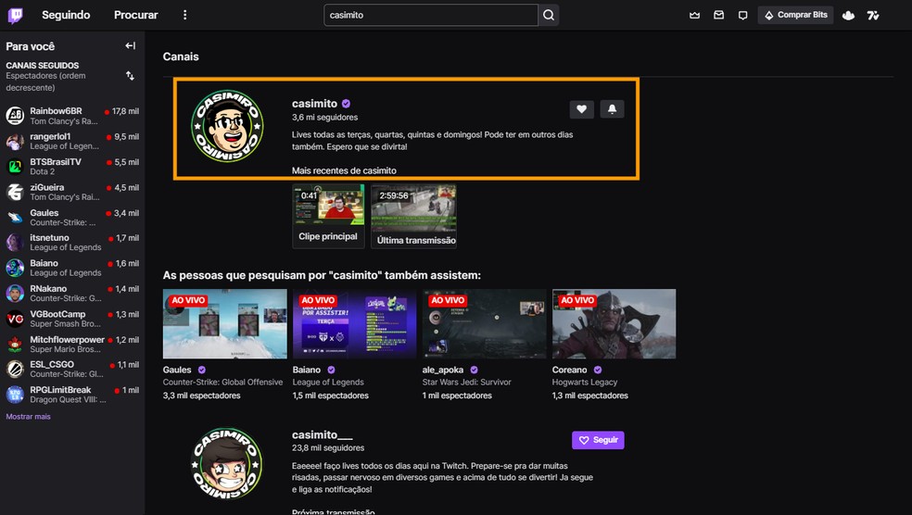Play the Última transmissão thumbnail
Image resolution: width=912 pixels, height=515 pixels.
click(x=413, y=207)
